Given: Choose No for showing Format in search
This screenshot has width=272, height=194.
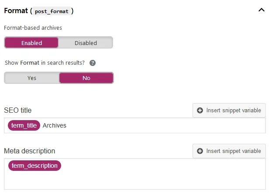Looking at the screenshot, I should pos(86,78).
